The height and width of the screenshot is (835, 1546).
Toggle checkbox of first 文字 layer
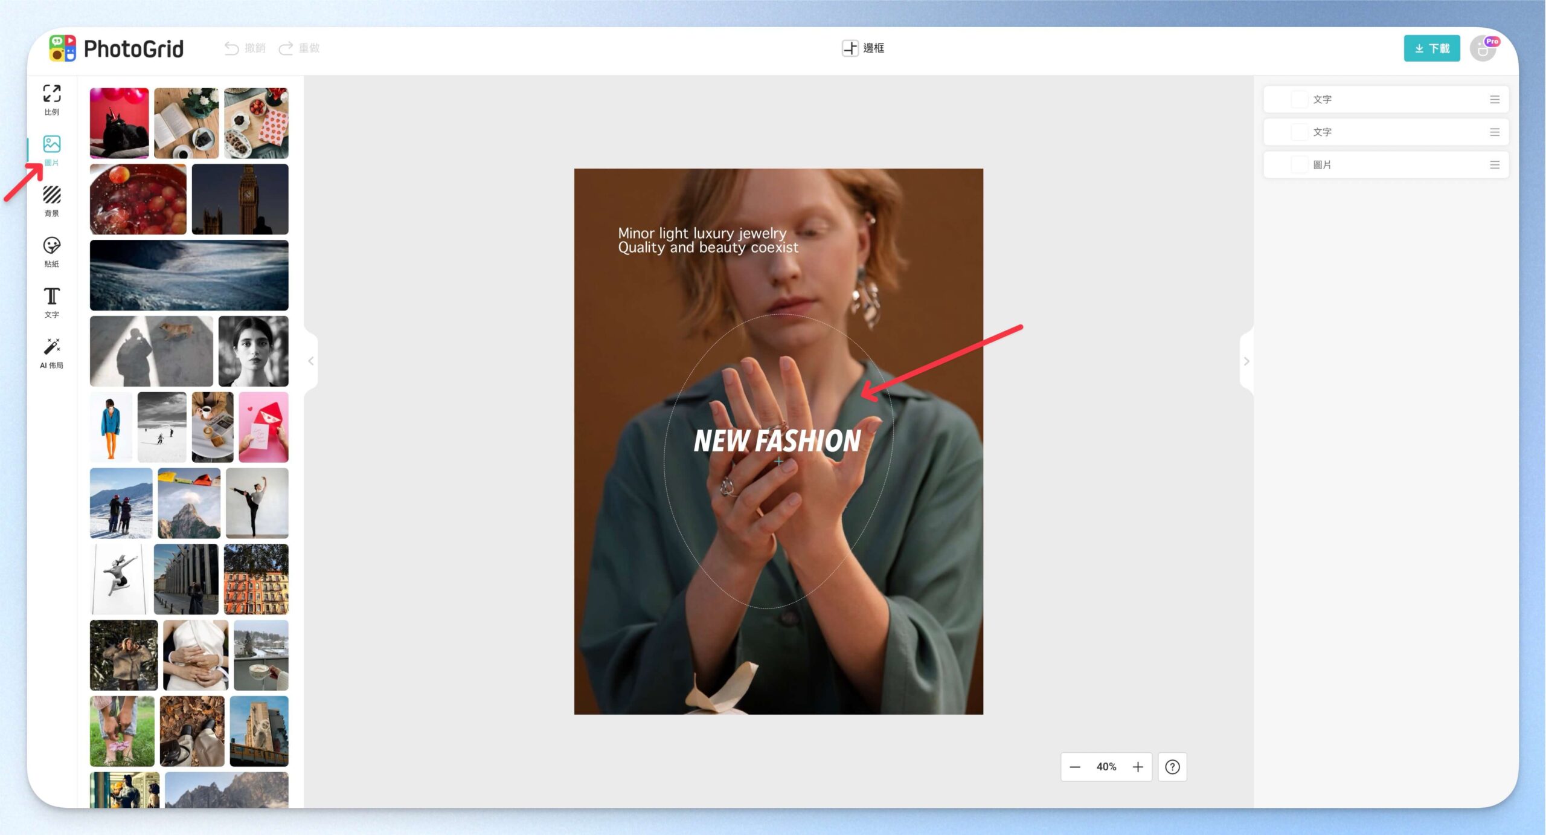tap(1299, 99)
